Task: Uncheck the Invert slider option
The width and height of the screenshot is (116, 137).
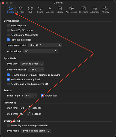Action: [42, 96]
